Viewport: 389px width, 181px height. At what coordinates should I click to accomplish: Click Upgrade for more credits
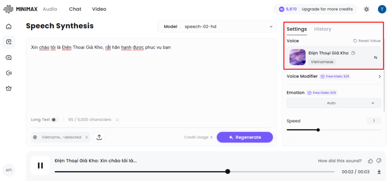pos(327,9)
